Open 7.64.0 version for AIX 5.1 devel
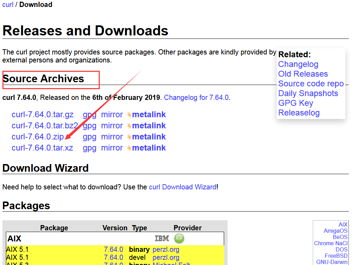354x265 pixels. (113, 257)
